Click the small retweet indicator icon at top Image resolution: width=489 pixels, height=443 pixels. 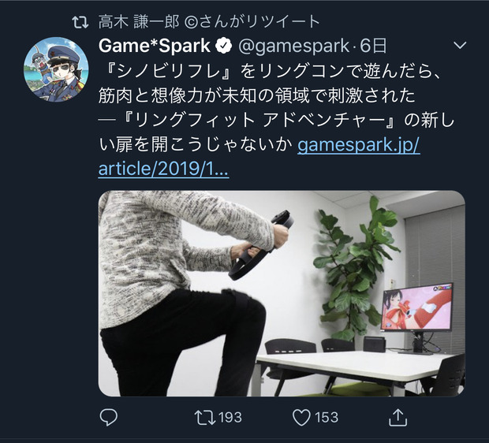pos(80,22)
